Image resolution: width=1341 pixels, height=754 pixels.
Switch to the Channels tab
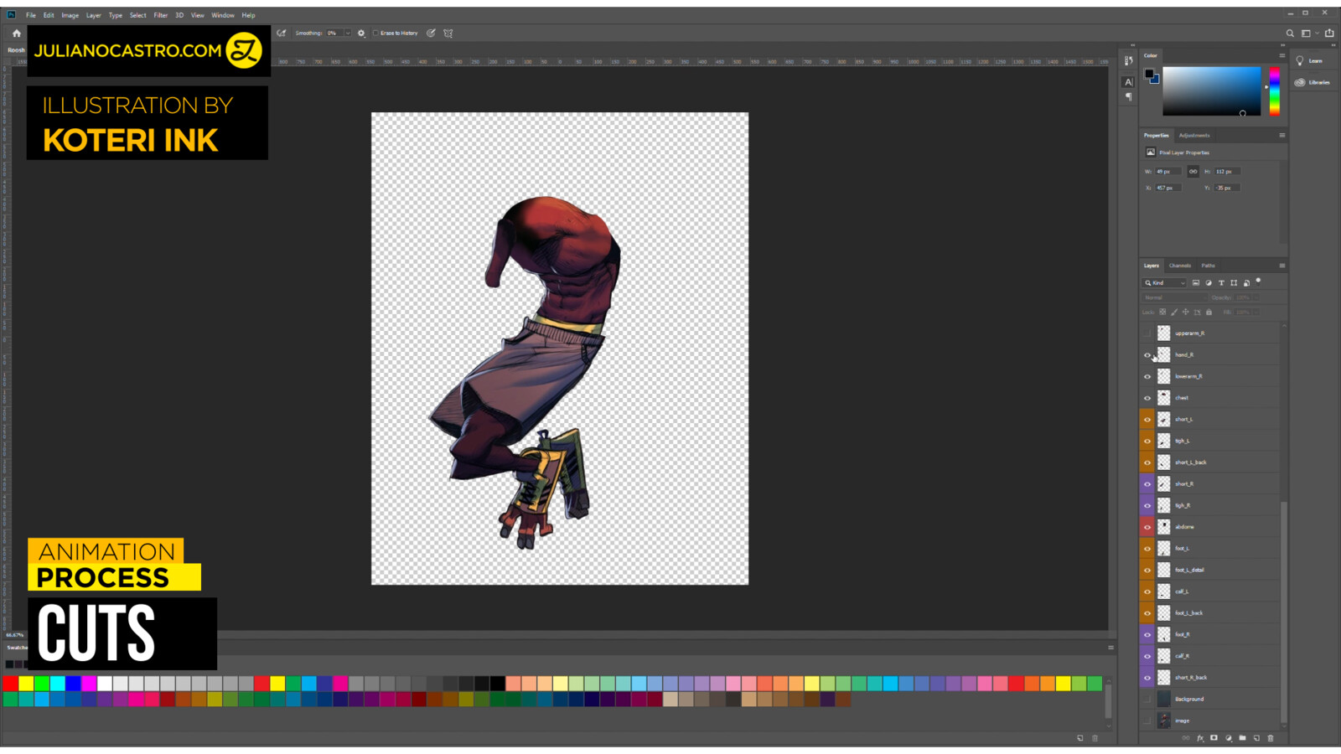coord(1179,266)
